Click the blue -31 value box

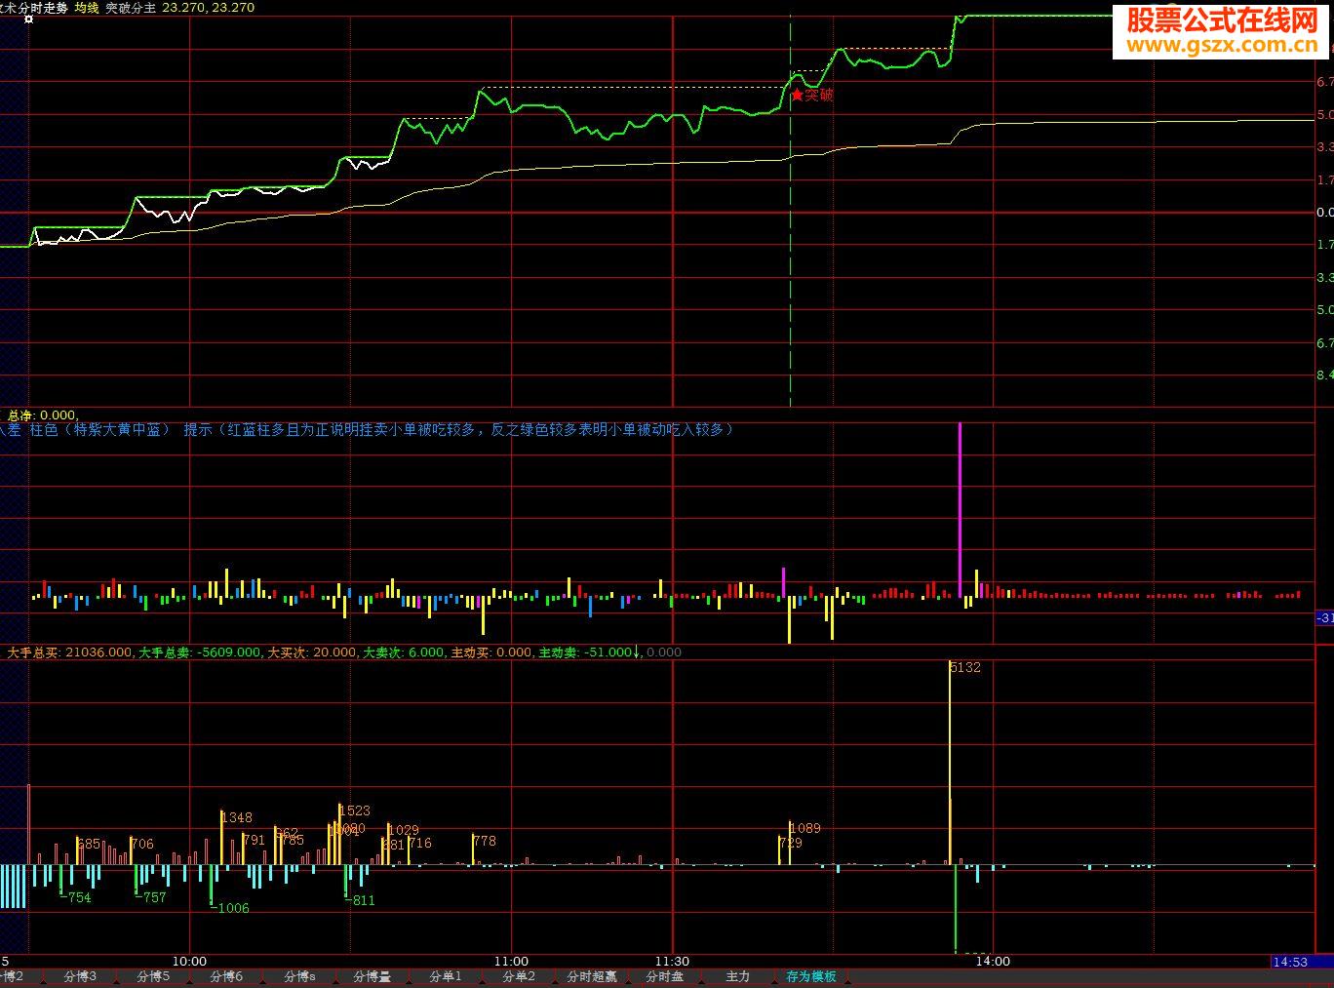pos(1324,618)
